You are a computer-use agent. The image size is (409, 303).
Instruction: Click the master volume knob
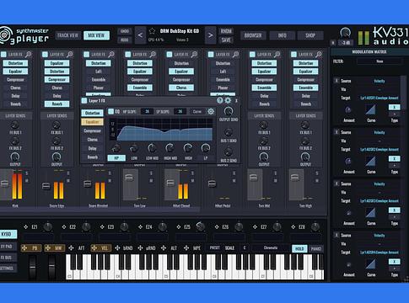click(x=346, y=33)
